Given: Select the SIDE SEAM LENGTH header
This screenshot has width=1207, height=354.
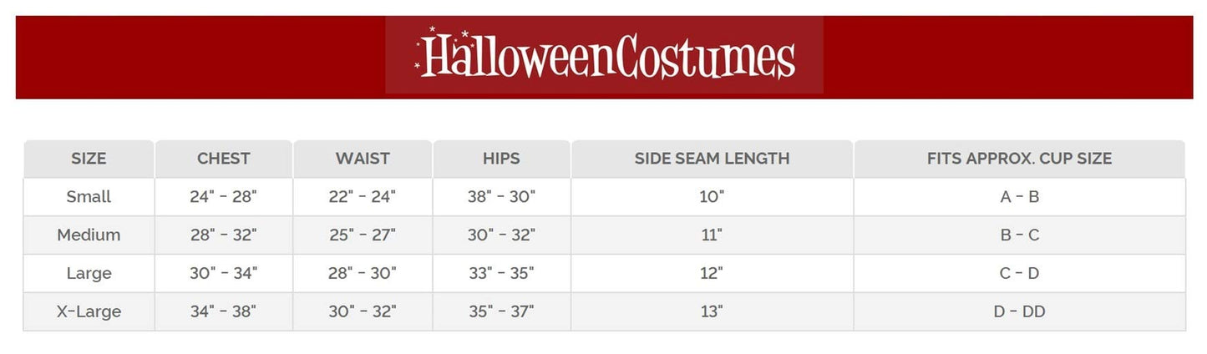Looking at the screenshot, I should pyautogui.click(x=712, y=159).
